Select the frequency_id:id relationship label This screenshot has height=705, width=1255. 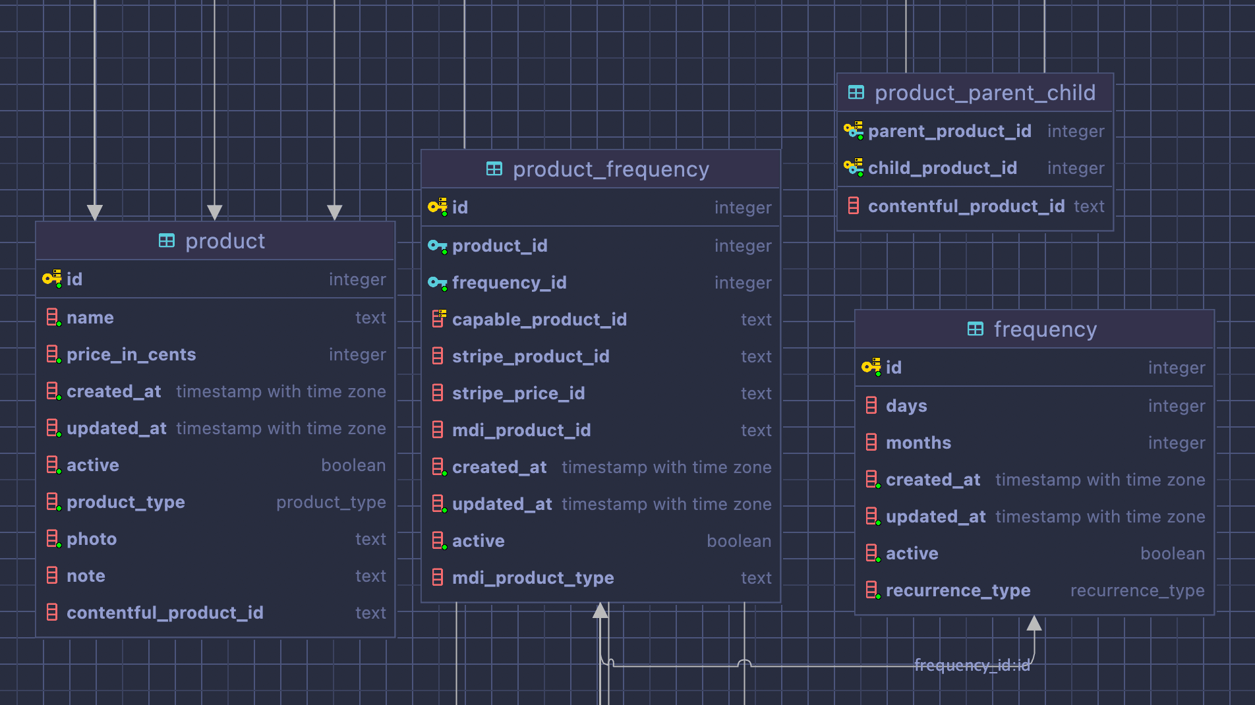point(972,665)
